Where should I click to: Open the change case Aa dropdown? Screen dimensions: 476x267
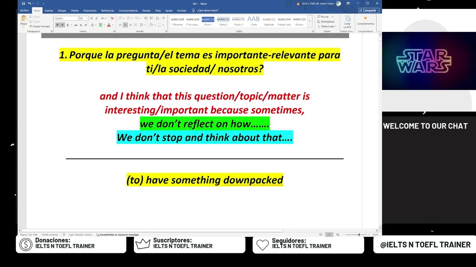104,18
